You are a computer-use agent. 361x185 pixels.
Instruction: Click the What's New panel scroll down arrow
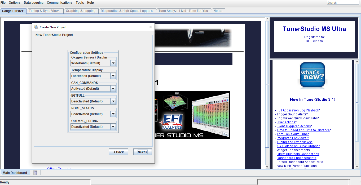(x=357, y=167)
